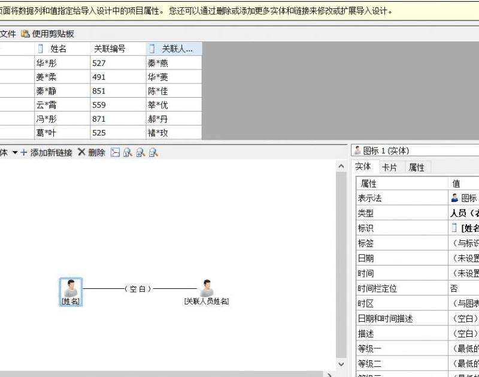Select the 时区 property row
The height and width of the screenshot is (377, 479).
click(x=417, y=303)
